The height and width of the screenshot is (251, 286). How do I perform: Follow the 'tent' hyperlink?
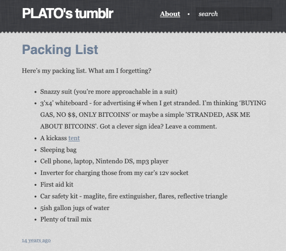click(74, 138)
